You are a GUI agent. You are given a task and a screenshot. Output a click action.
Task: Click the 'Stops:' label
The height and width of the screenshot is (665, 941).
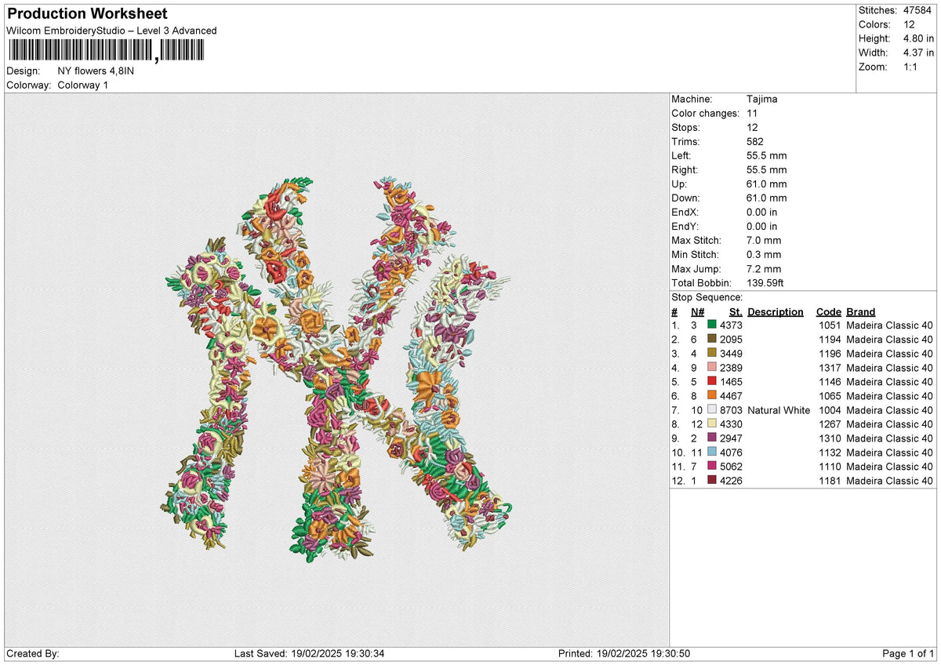click(x=686, y=127)
